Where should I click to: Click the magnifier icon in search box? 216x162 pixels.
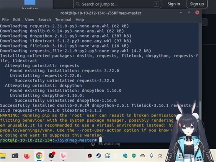(x=78, y=4)
